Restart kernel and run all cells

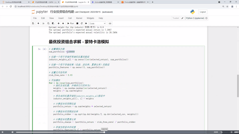pyautogui.click(x=86, y=23)
